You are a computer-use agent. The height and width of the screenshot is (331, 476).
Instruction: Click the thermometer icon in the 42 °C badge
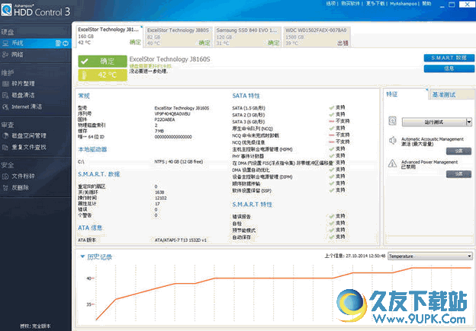[85, 75]
